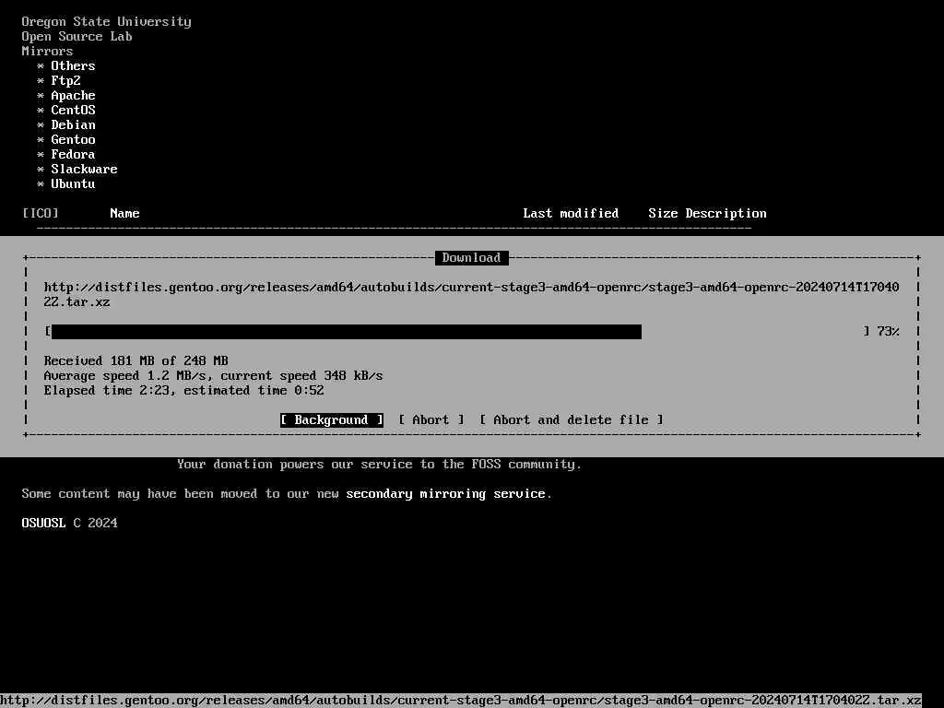Viewport: 944px width, 708px height.
Task: Select the Background button in Download dialog
Action: [331, 419]
